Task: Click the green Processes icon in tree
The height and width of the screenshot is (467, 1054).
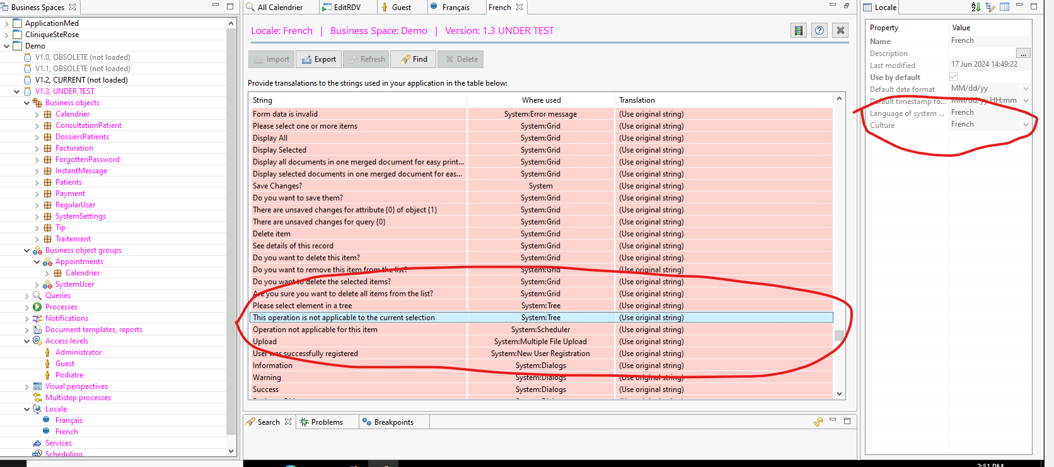Action: (37, 307)
